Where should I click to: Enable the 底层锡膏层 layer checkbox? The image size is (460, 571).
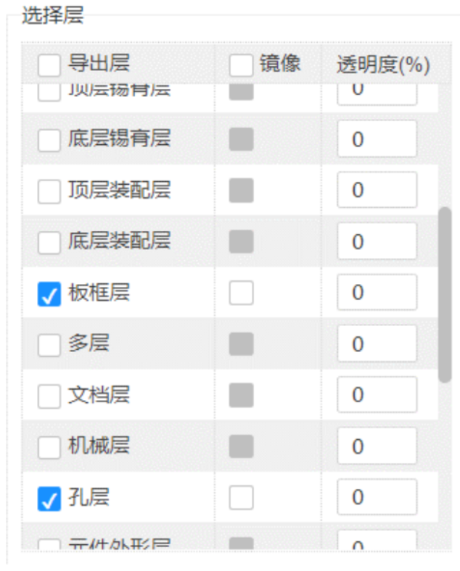click(x=49, y=140)
